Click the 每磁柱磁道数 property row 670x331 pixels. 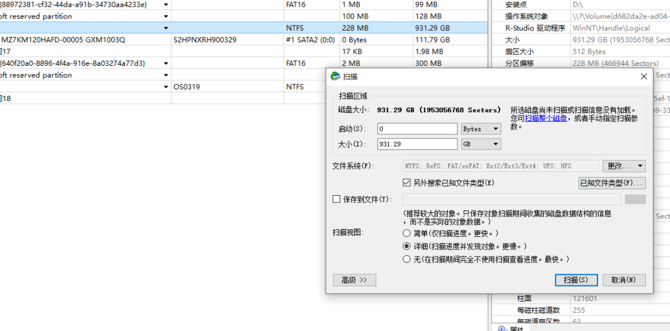click(581, 310)
